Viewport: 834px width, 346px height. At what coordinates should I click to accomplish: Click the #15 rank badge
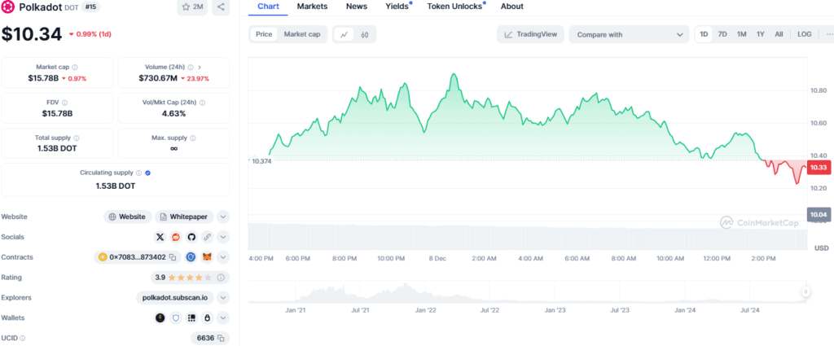coord(91,7)
